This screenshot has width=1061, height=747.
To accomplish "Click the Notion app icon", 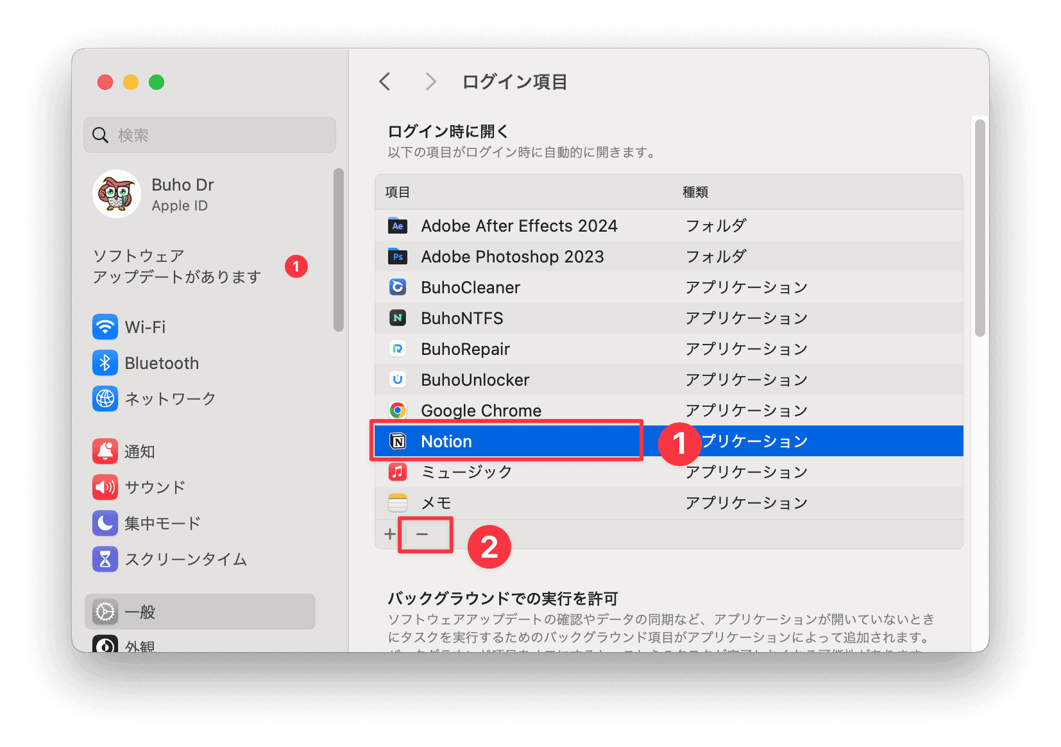I will coord(398,441).
